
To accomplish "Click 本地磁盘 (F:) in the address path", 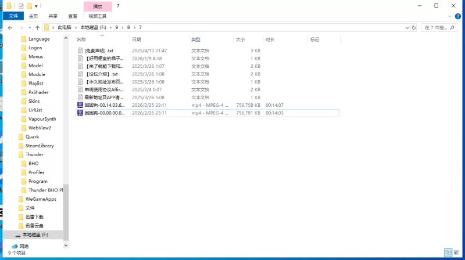I will pyautogui.click(x=93, y=27).
